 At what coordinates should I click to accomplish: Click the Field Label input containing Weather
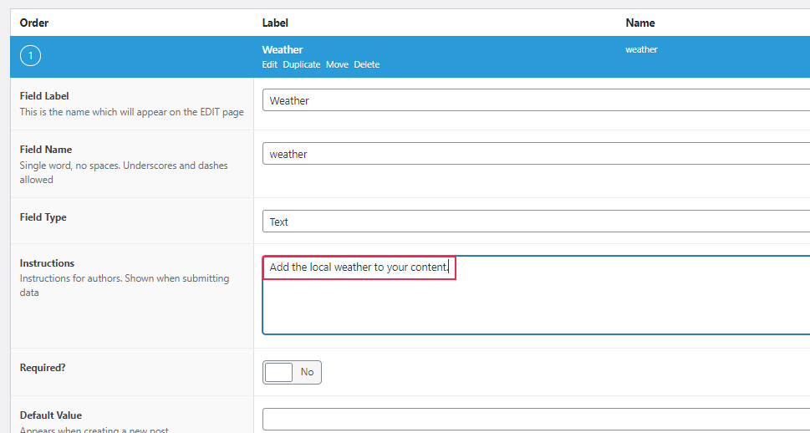(536, 99)
